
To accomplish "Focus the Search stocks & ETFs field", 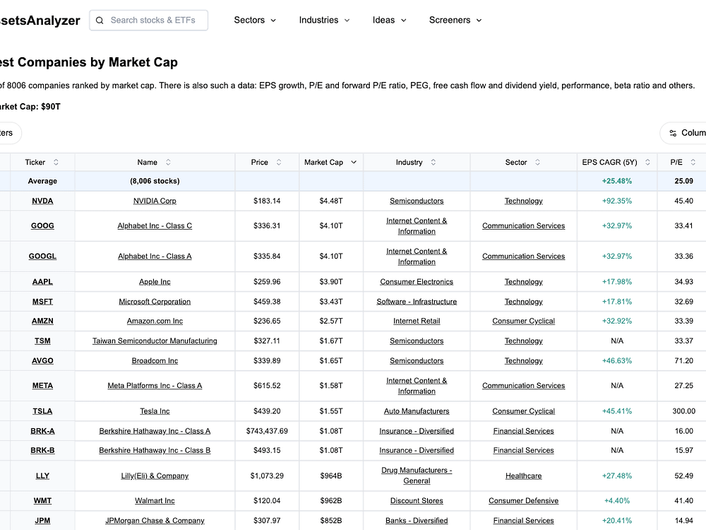I will [x=148, y=20].
